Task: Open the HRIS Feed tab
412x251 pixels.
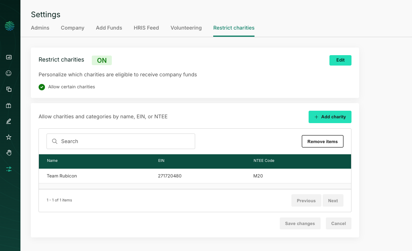Action: 146,28
